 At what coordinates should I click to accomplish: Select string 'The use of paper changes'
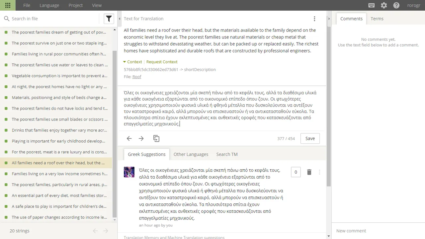[x=56, y=217]
